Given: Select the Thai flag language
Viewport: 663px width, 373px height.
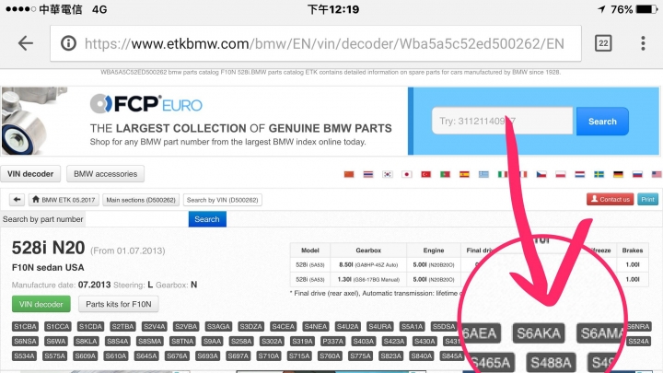Looking at the screenshot, I should [x=368, y=174].
